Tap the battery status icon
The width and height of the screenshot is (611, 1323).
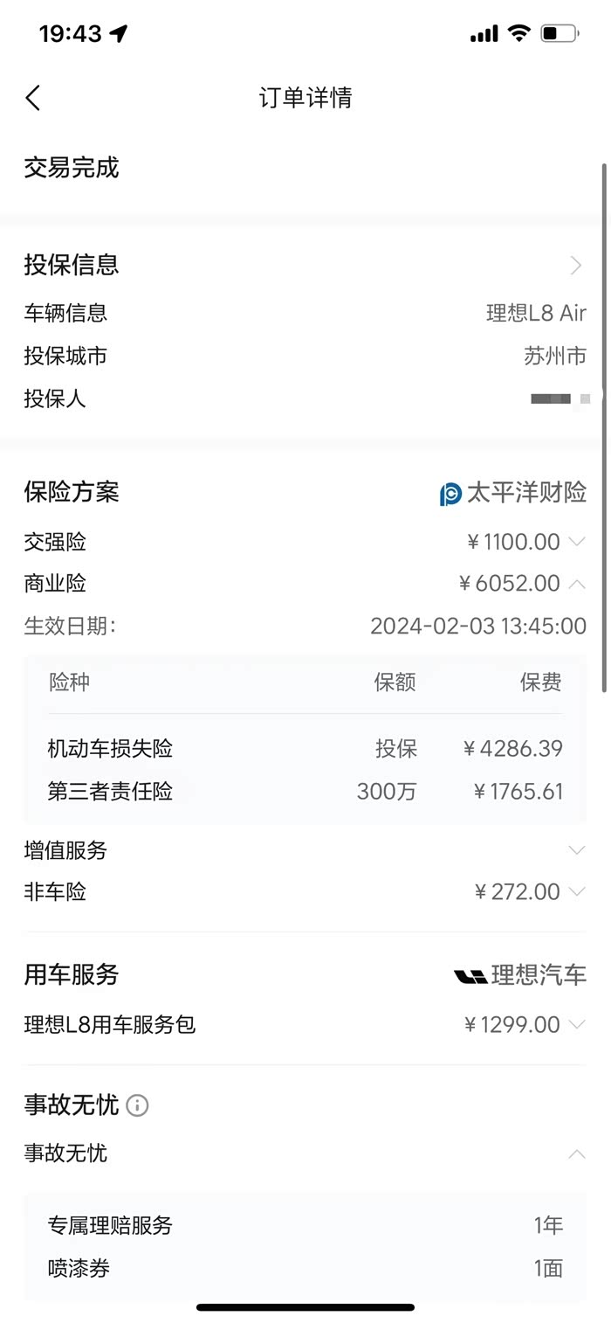tap(560, 34)
